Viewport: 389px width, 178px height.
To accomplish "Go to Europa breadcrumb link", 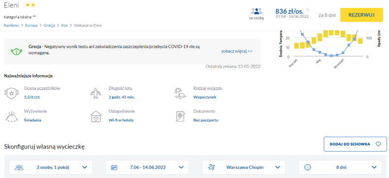I will (x=31, y=25).
